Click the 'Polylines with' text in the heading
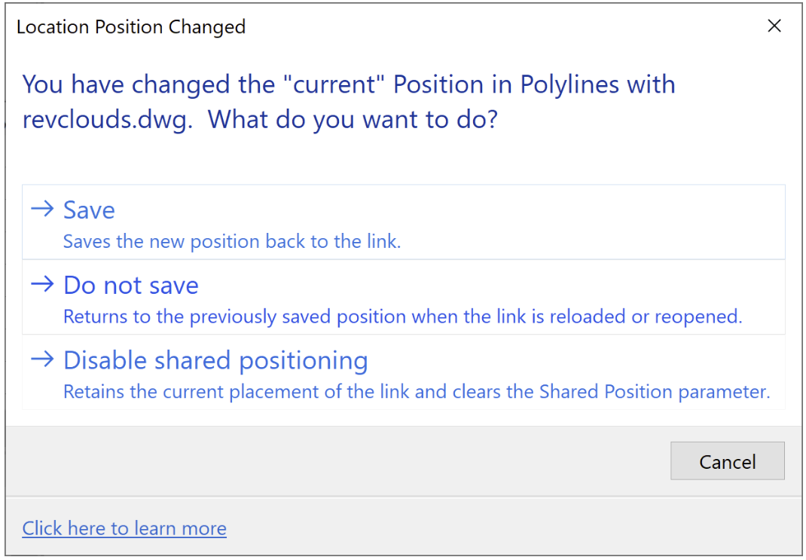The width and height of the screenshot is (806, 560). pyautogui.click(x=597, y=84)
